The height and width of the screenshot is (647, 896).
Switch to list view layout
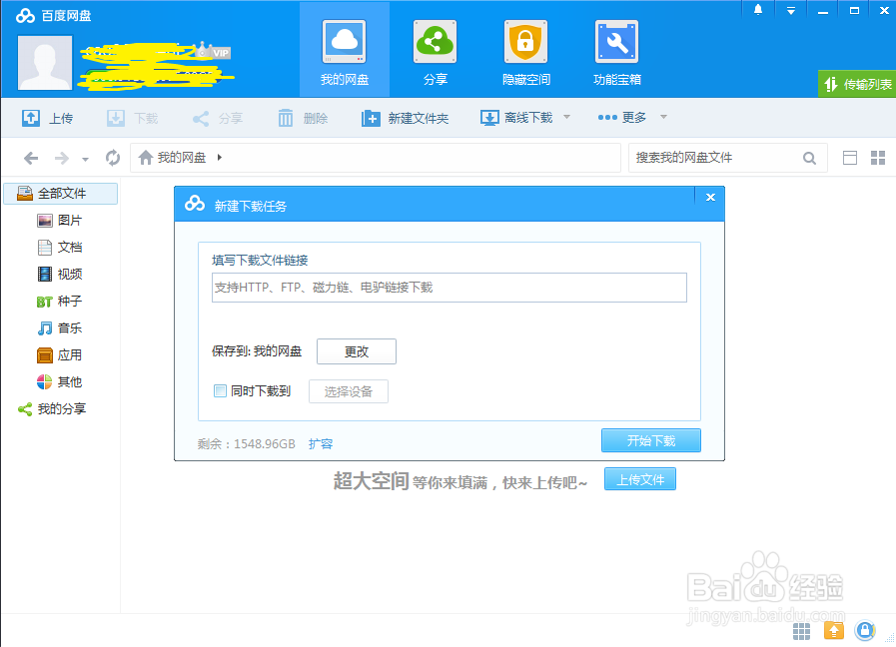850,158
